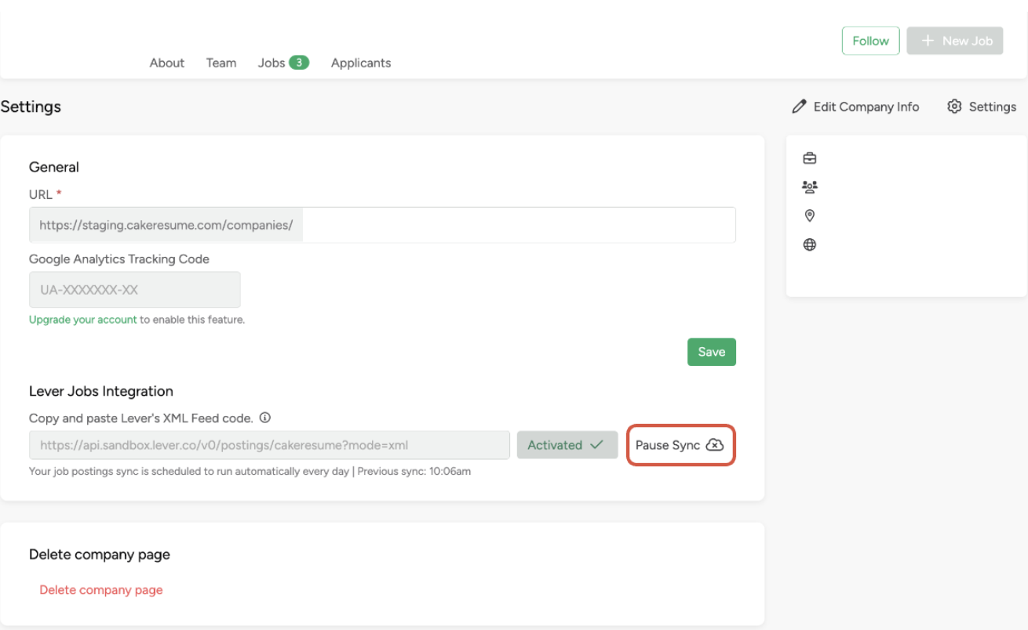The width and height of the screenshot is (1028, 630).
Task: Click the Lever XML feed URL field
Action: pos(269,445)
